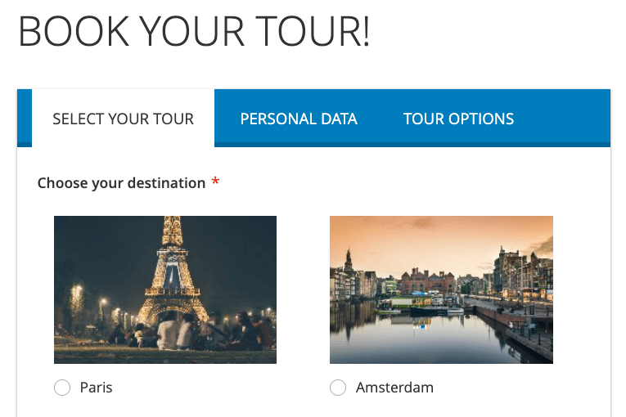Click the Eiffel Tower in Paris photo

click(x=171, y=270)
